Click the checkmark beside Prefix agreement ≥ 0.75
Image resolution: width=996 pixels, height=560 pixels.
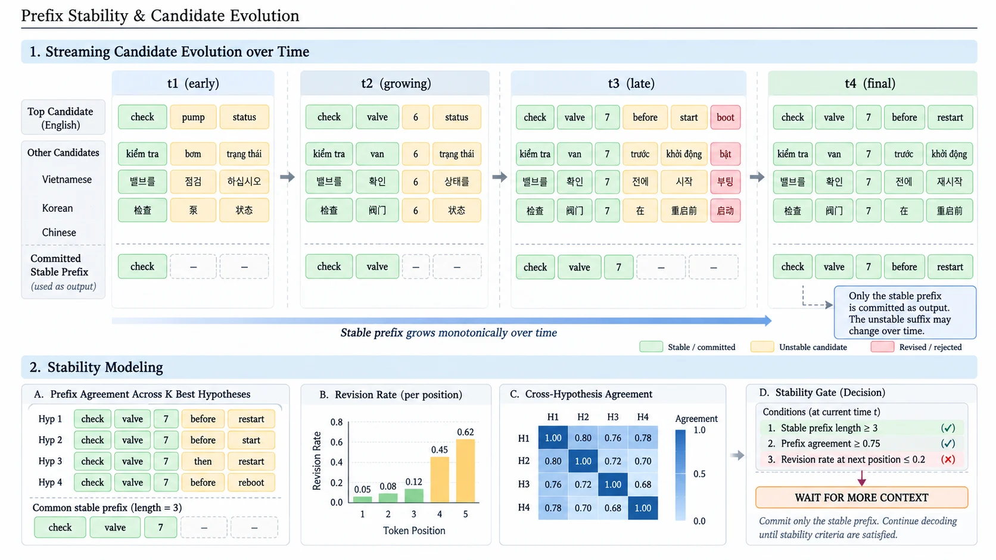point(948,443)
